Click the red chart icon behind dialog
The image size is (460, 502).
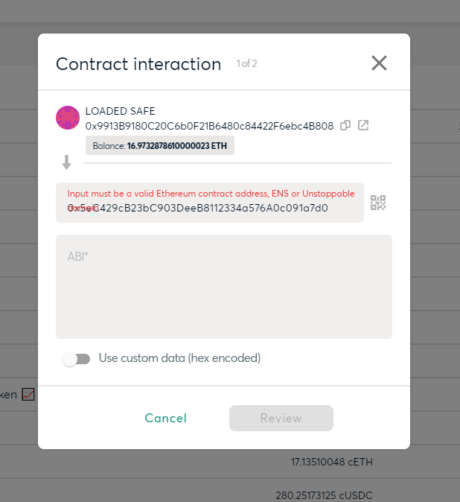pos(28,395)
